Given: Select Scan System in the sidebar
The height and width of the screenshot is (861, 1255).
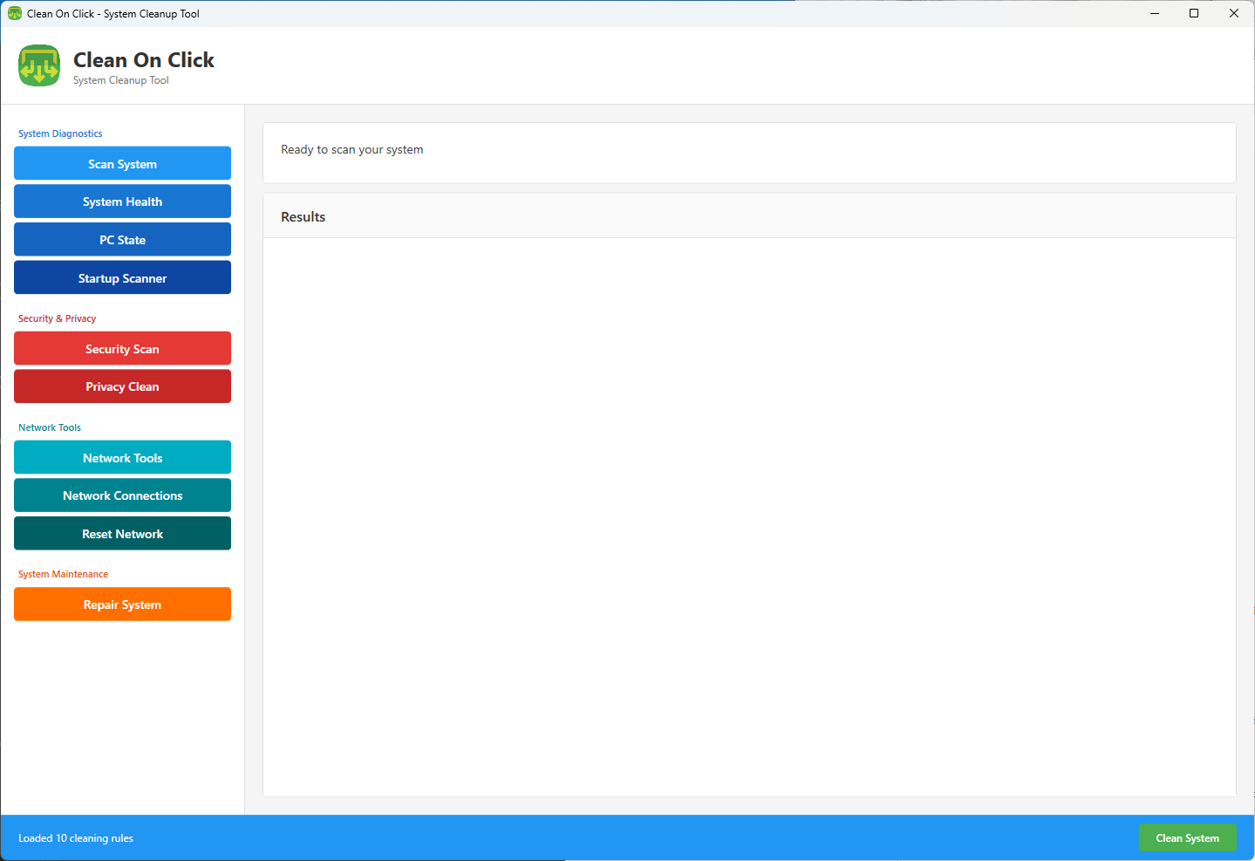Looking at the screenshot, I should click(122, 163).
